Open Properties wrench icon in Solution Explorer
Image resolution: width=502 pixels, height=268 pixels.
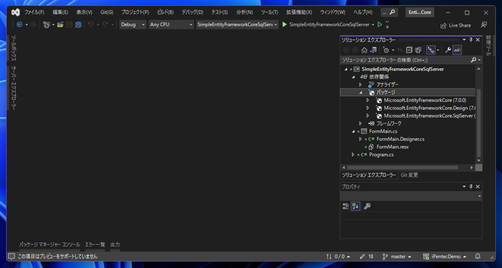[x=448, y=50]
